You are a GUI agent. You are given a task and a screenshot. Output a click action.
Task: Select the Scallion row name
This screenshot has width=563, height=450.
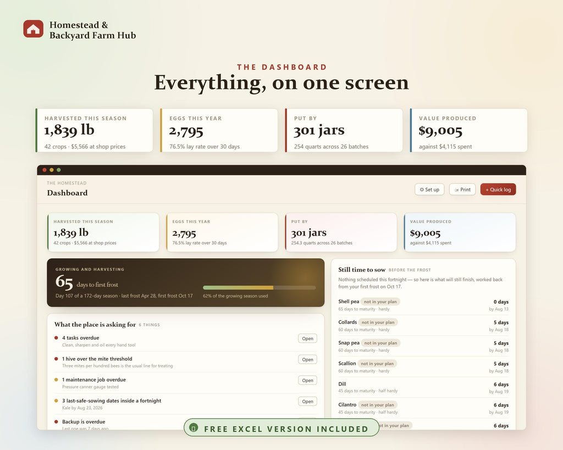347,363
